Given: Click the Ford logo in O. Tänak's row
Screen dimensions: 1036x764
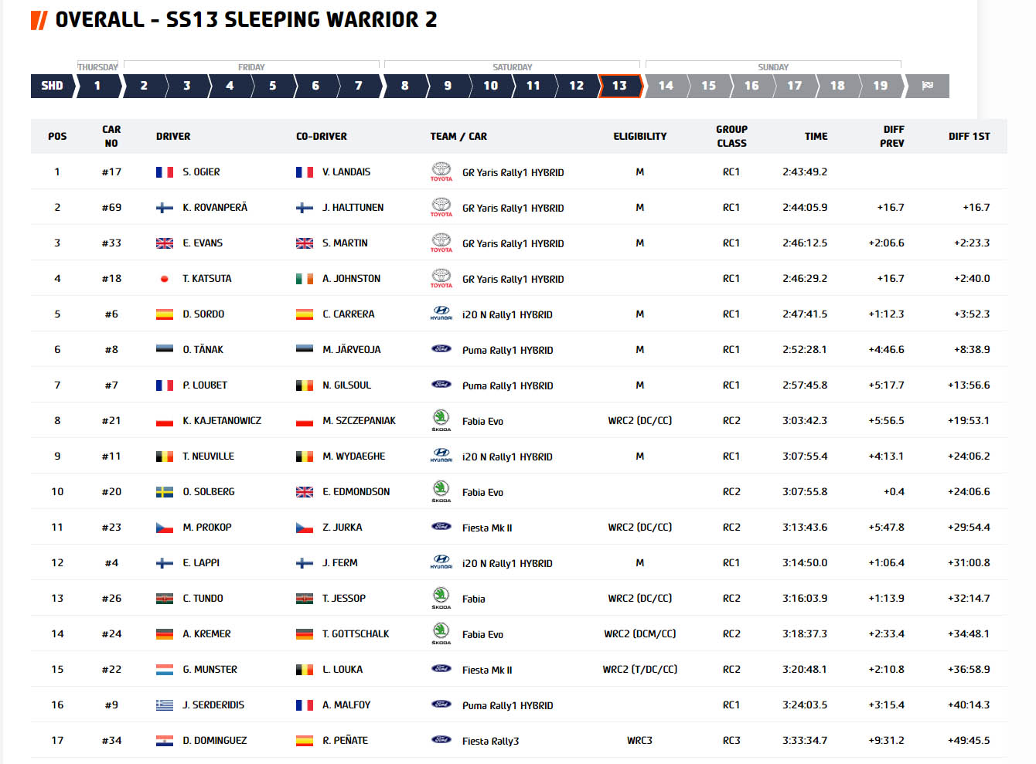Looking at the screenshot, I should (441, 349).
